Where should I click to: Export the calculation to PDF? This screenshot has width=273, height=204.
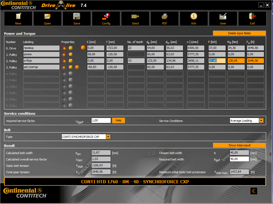click(164, 18)
